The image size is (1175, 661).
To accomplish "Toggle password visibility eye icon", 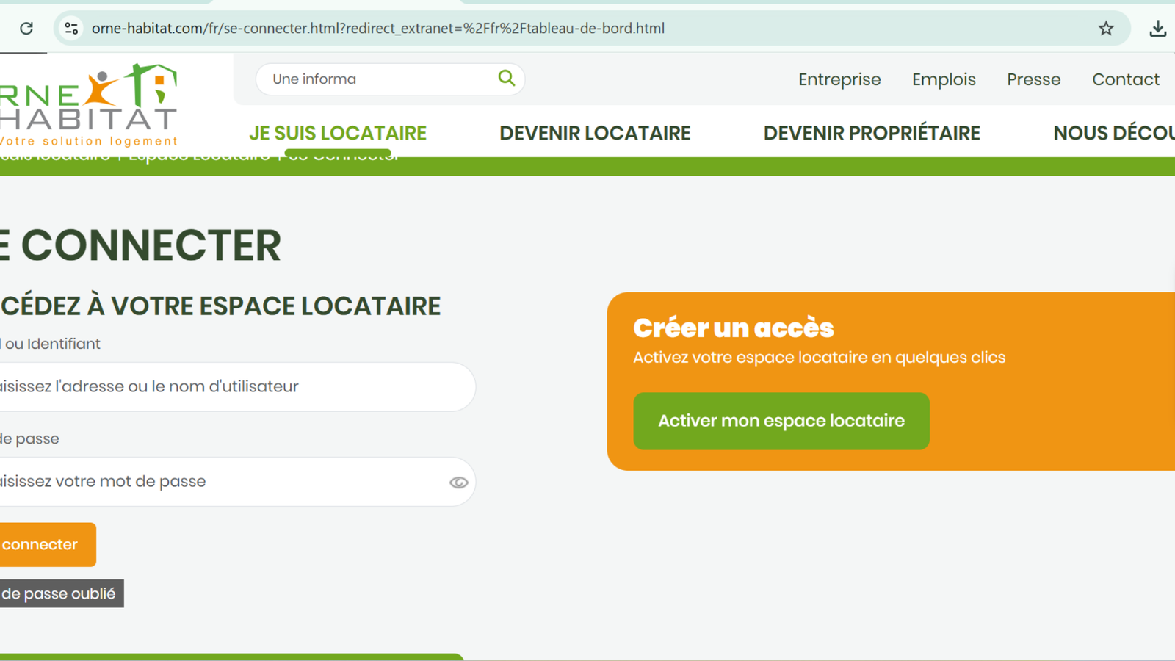I will (x=459, y=483).
